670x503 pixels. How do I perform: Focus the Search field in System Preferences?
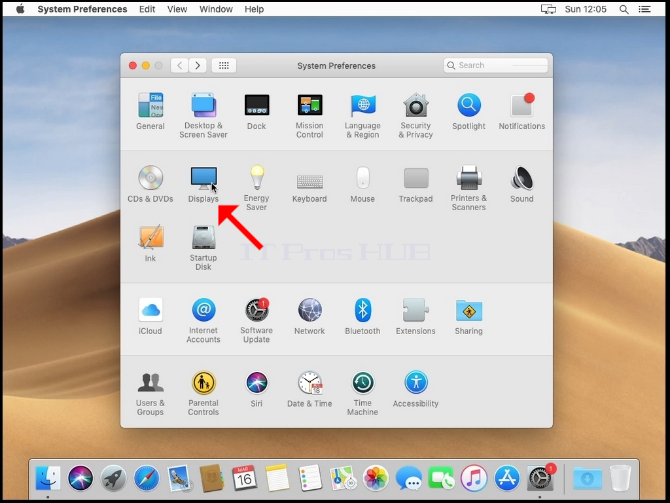click(496, 65)
